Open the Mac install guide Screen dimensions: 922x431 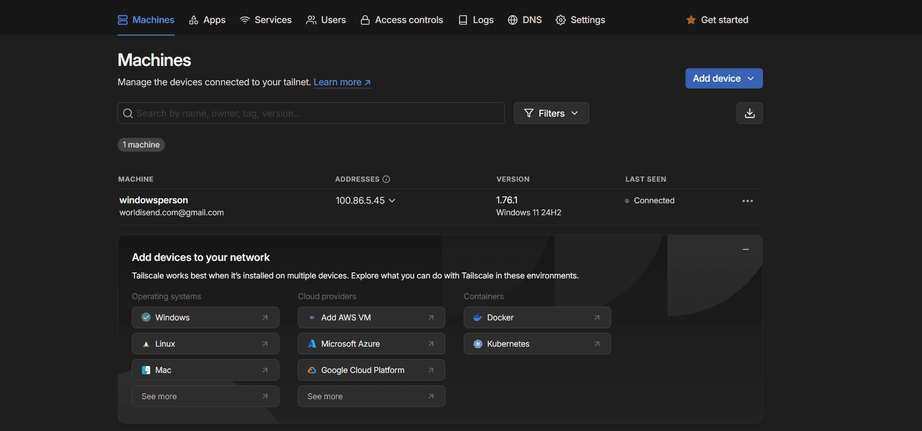click(x=206, y=370)
